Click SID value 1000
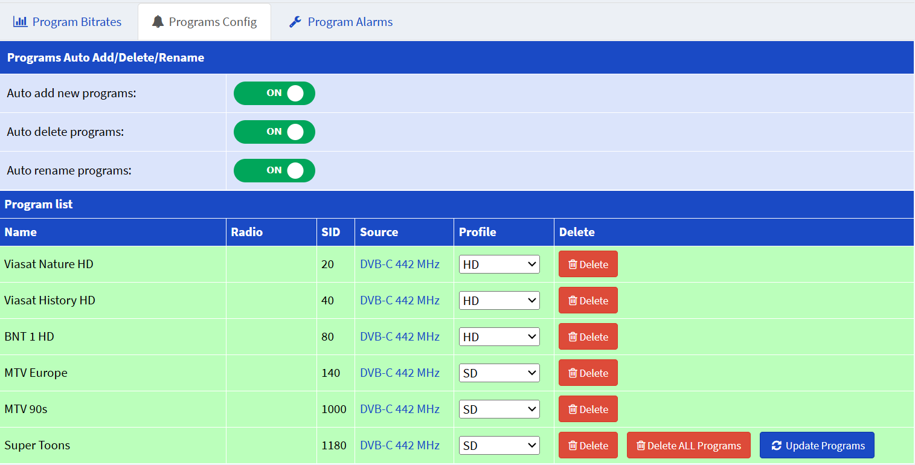Viewport: 915px width, 465px height. click(x=334, y=409)
